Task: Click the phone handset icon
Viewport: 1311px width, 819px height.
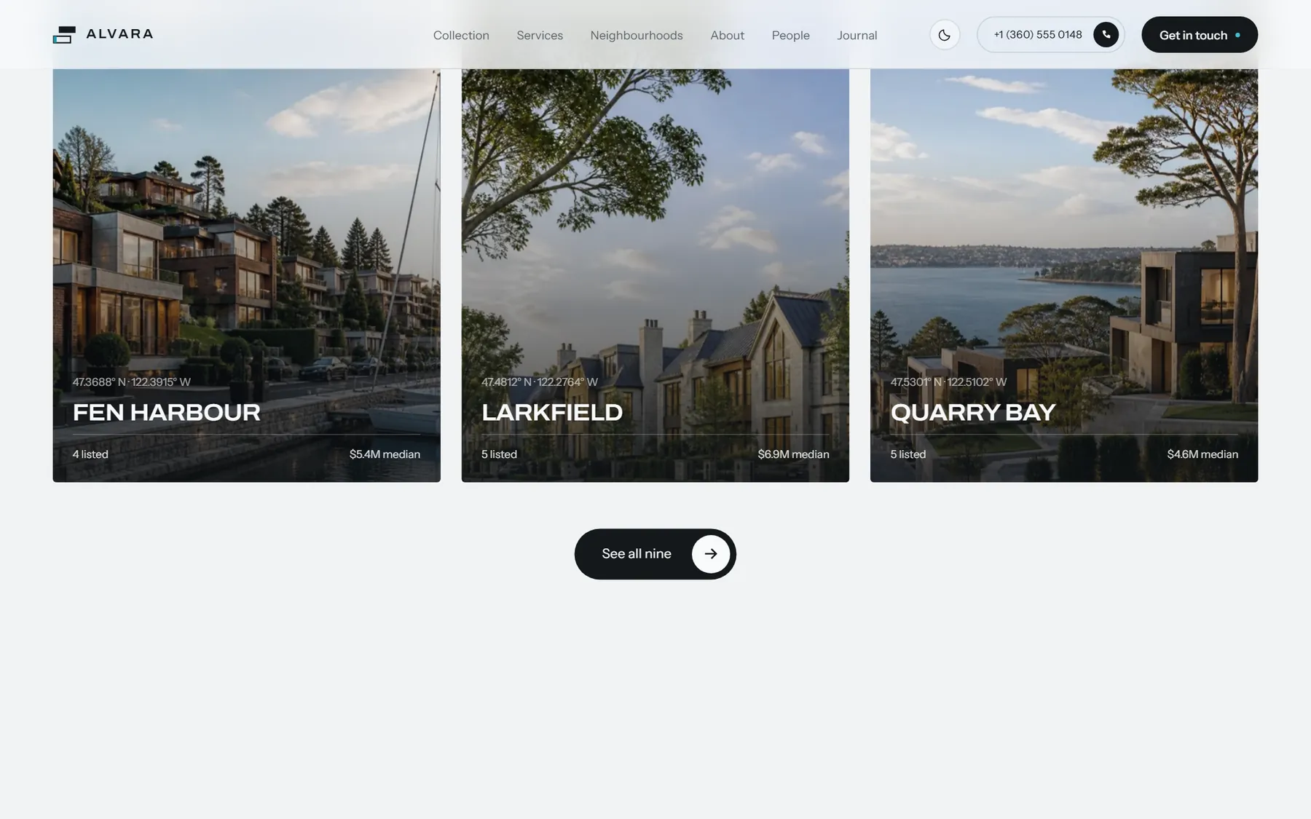Action: pos(1106,35)
